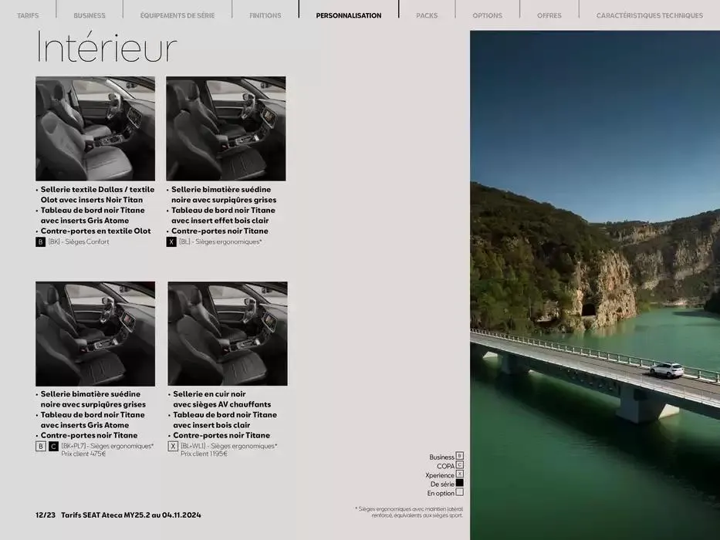Expand the OFFRES section
The image size is (720, 540).
click(549, 14)
